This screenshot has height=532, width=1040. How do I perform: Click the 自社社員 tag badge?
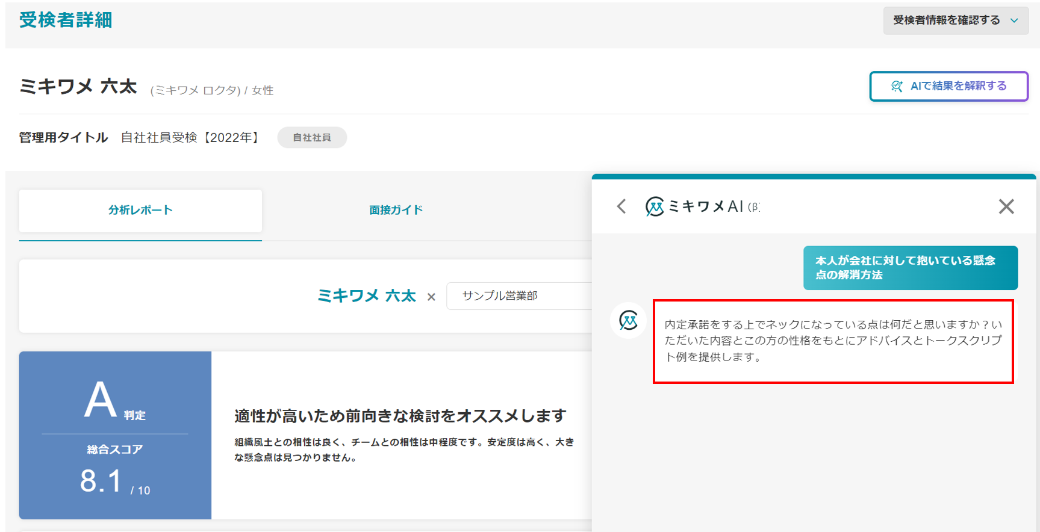tap(311, 138)
